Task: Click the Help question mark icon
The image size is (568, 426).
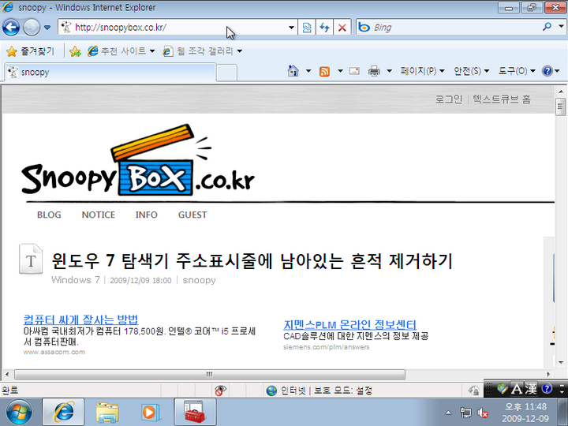Action: click(547, 71)
